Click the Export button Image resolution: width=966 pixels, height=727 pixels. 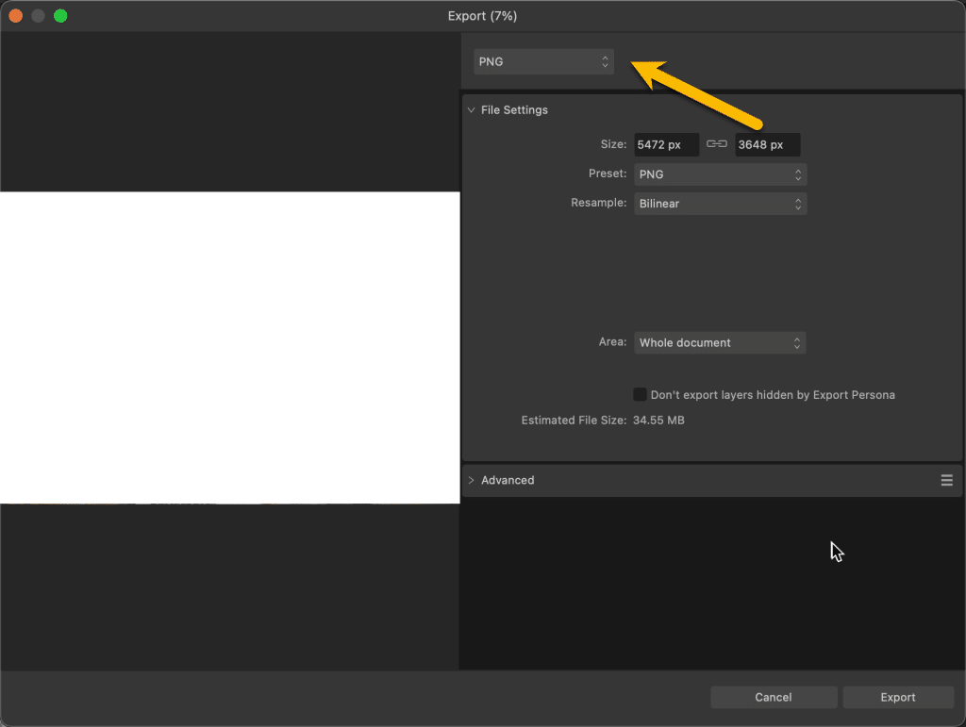tap(897, 697)
